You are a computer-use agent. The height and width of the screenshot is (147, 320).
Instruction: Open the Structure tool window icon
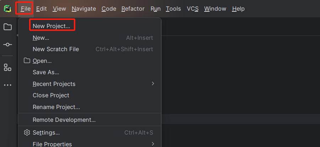7,67
